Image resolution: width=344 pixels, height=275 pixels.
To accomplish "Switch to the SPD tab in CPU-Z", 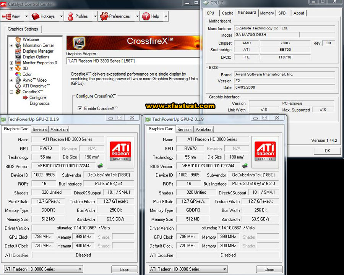I will point(282,13).
